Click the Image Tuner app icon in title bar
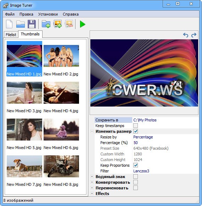 point(6,5)
